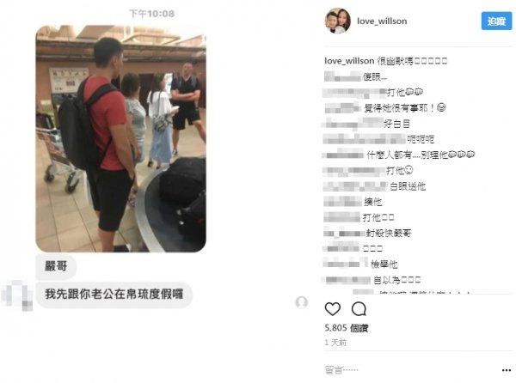Viewport: 516px width, 383px height.
Task: Like the post with the heart icon
Action: pos(332,309)
